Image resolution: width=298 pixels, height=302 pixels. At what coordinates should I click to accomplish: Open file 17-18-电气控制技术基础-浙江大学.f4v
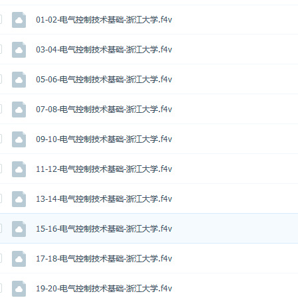click(x=104, y=259)
